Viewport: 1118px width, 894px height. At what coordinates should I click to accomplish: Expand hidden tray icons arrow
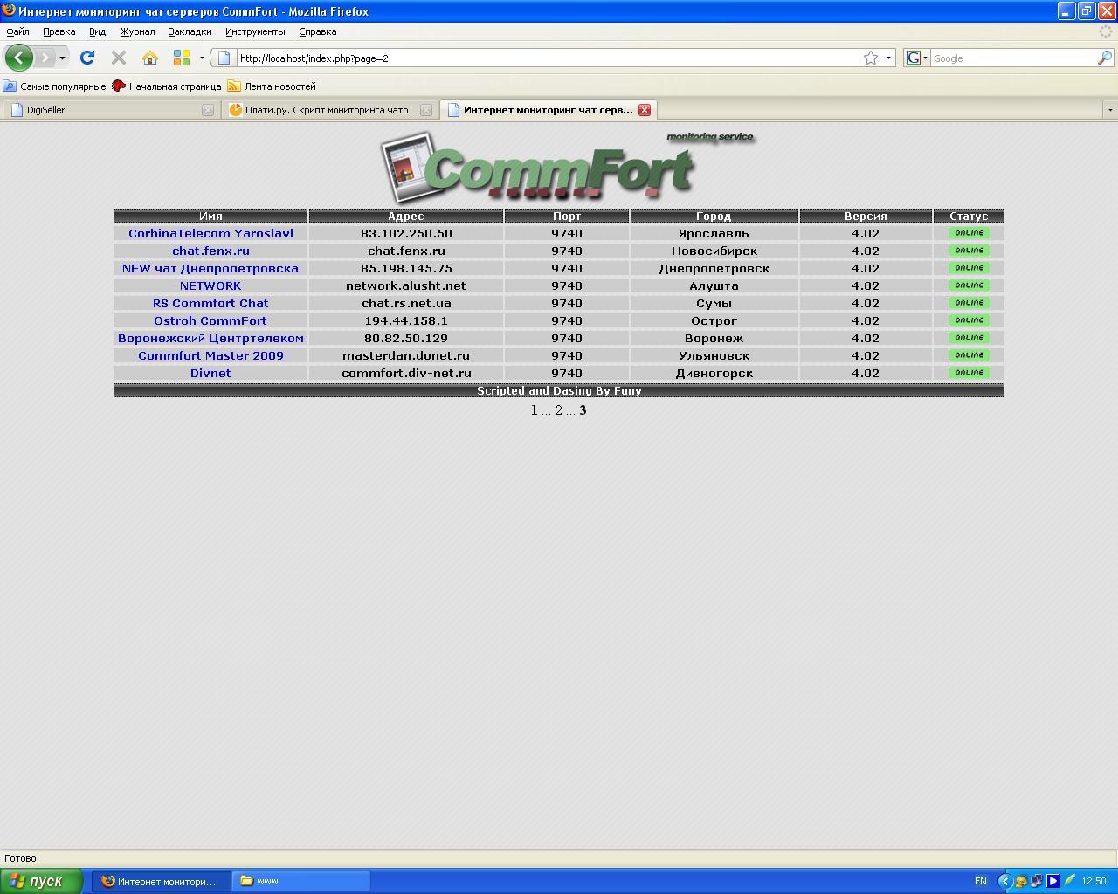1004,881
